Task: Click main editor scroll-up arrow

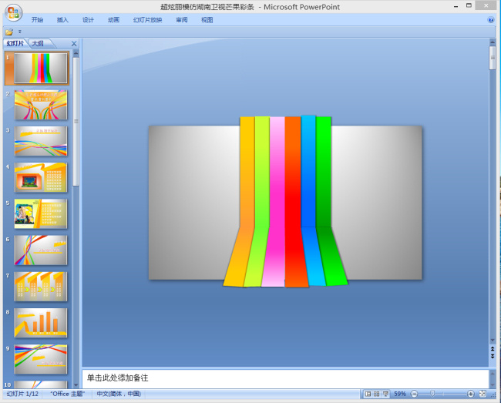Action: pos(493,42)
